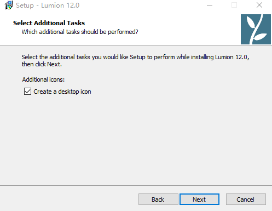Screen dimensions: 272x211
Task: Click the Setup installer icon in title bar
Action: pos(9,5)
